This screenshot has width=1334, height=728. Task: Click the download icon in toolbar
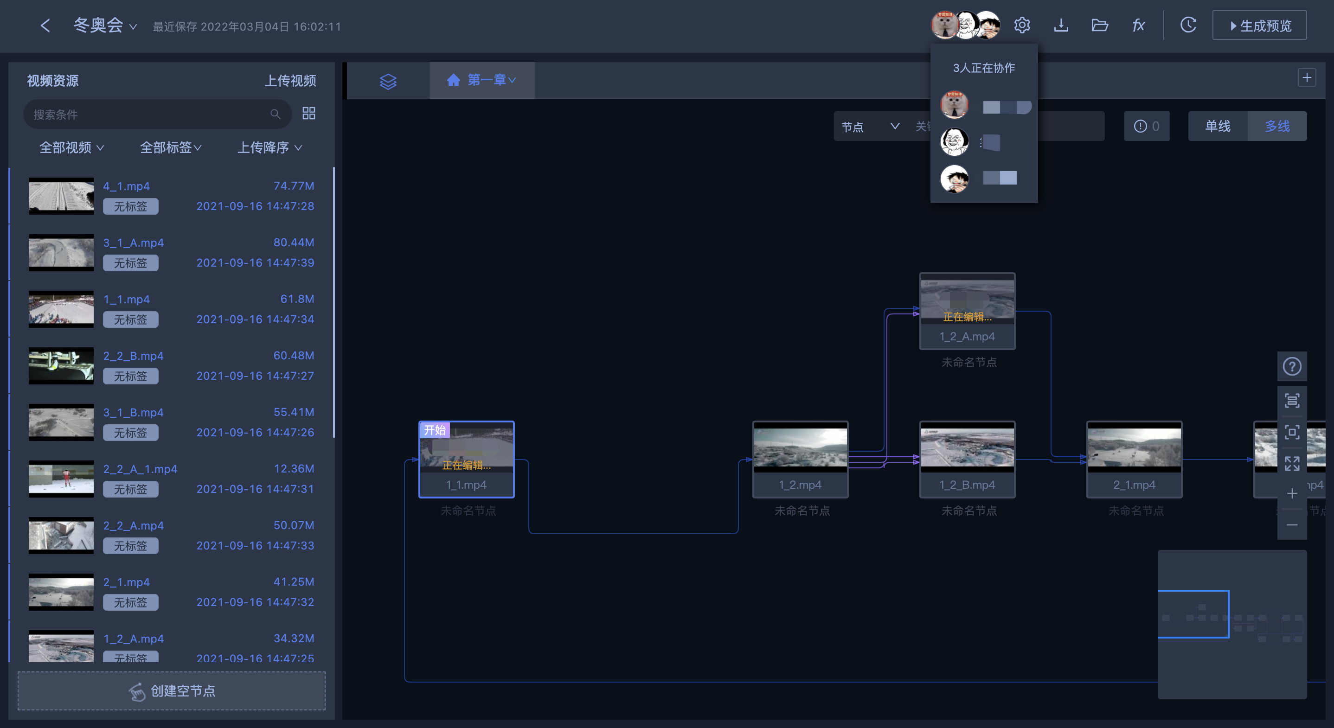pos(1061,25)
